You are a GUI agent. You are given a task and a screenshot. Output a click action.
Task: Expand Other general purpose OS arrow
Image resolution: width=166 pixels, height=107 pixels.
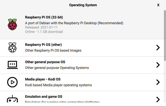[x=158, y=65]
